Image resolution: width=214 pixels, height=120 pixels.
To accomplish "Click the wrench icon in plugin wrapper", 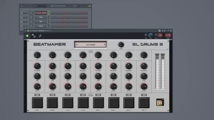I will coord(40,36).
